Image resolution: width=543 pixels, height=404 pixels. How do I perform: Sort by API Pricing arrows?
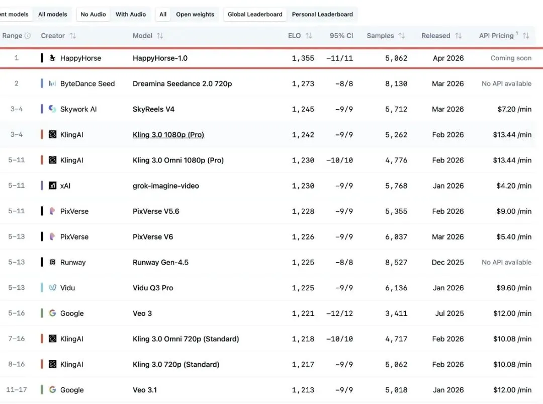point(526,36)
